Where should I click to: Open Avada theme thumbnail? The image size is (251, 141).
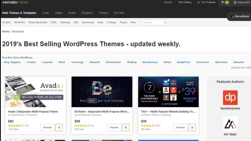35,92
